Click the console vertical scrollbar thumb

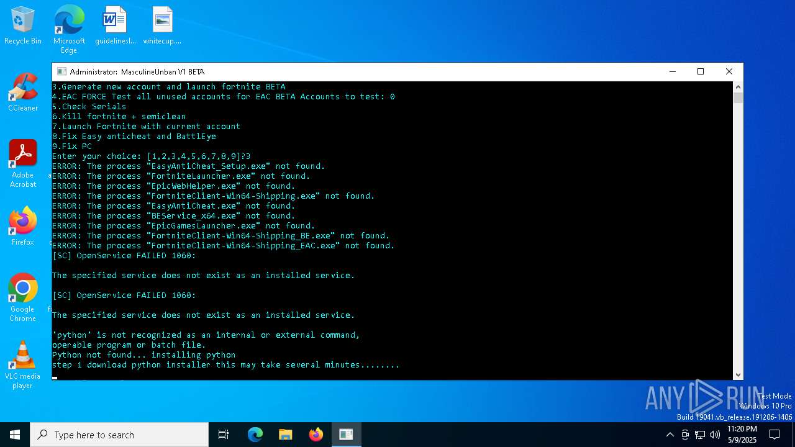point(738,97)
